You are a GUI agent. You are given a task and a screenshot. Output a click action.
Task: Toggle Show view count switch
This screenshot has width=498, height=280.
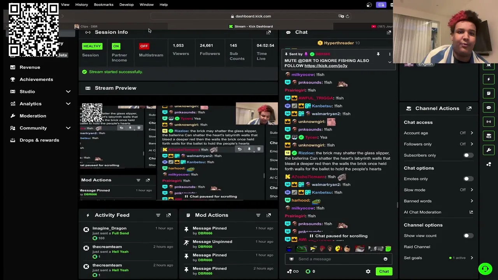(x=468, y=236)
